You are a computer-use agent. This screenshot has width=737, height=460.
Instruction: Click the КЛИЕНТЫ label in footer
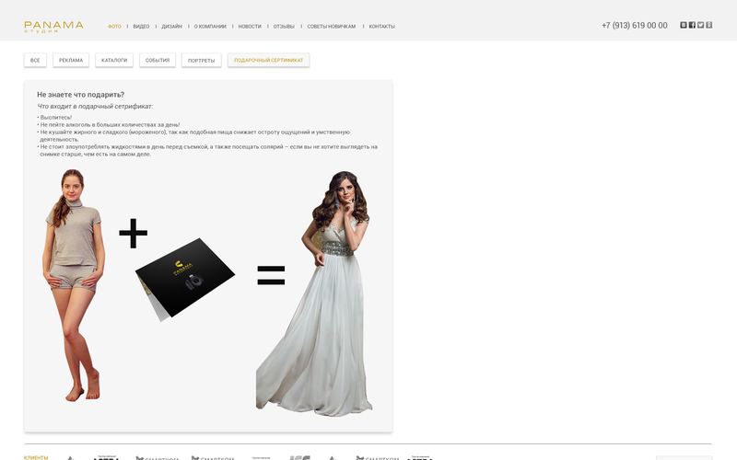pyautogui.click(x=36, y=457)
